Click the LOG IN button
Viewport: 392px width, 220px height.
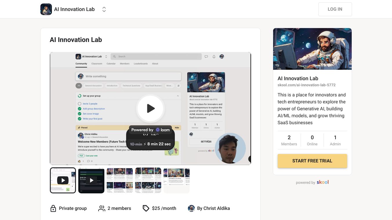coord(335,9)
